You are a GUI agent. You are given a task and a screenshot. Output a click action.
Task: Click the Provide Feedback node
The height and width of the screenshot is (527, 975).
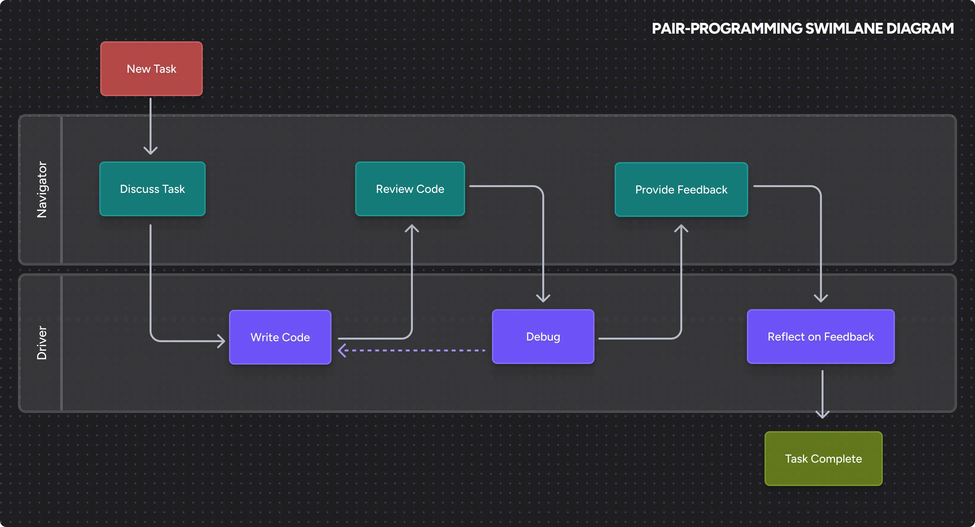(681, 189)
